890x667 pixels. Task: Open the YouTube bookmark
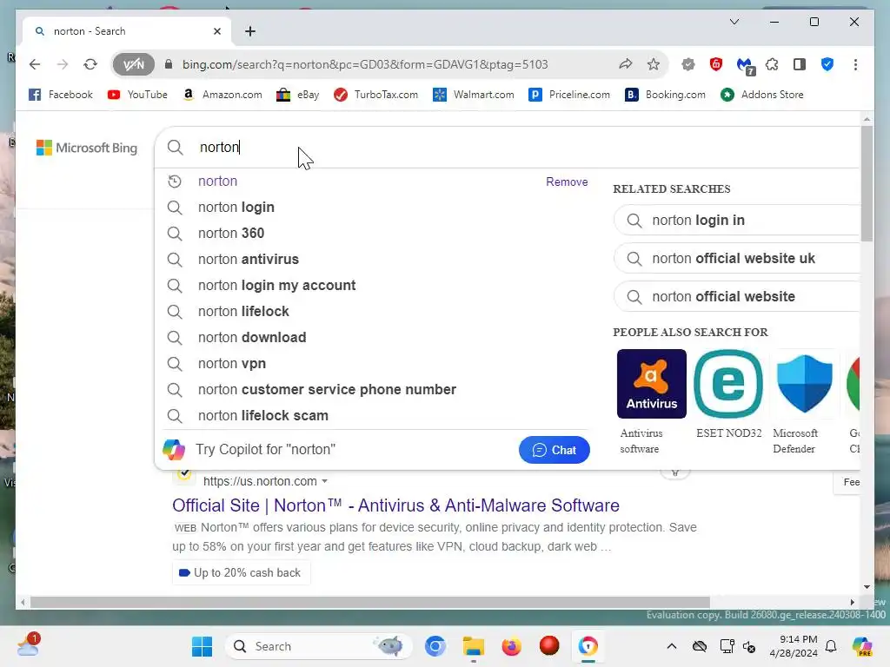point(137,95)
